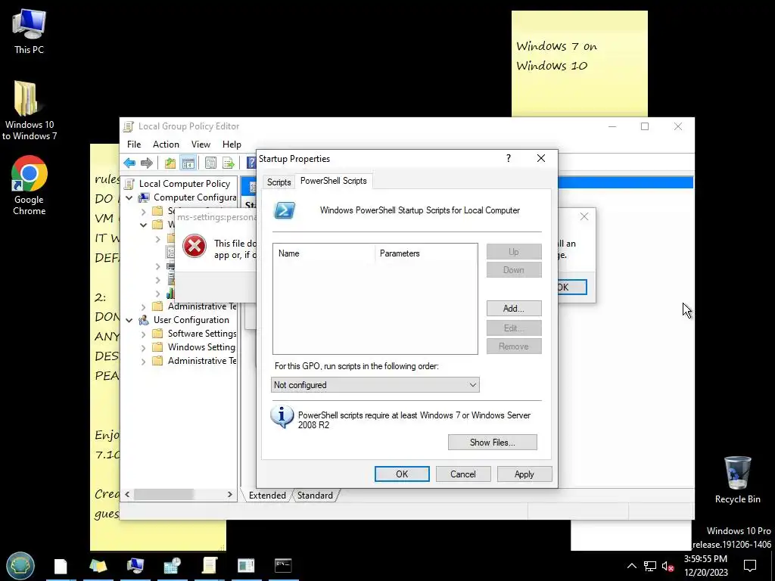This screenshot has height=581, width=775.
Task: Open the Start menu shell orb
Action: [x=20, y=566]
